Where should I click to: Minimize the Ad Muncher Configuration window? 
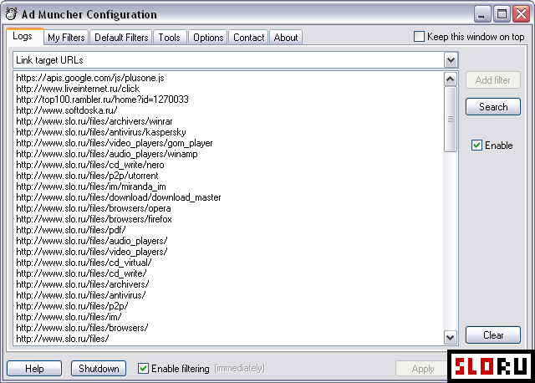point(481,14)
